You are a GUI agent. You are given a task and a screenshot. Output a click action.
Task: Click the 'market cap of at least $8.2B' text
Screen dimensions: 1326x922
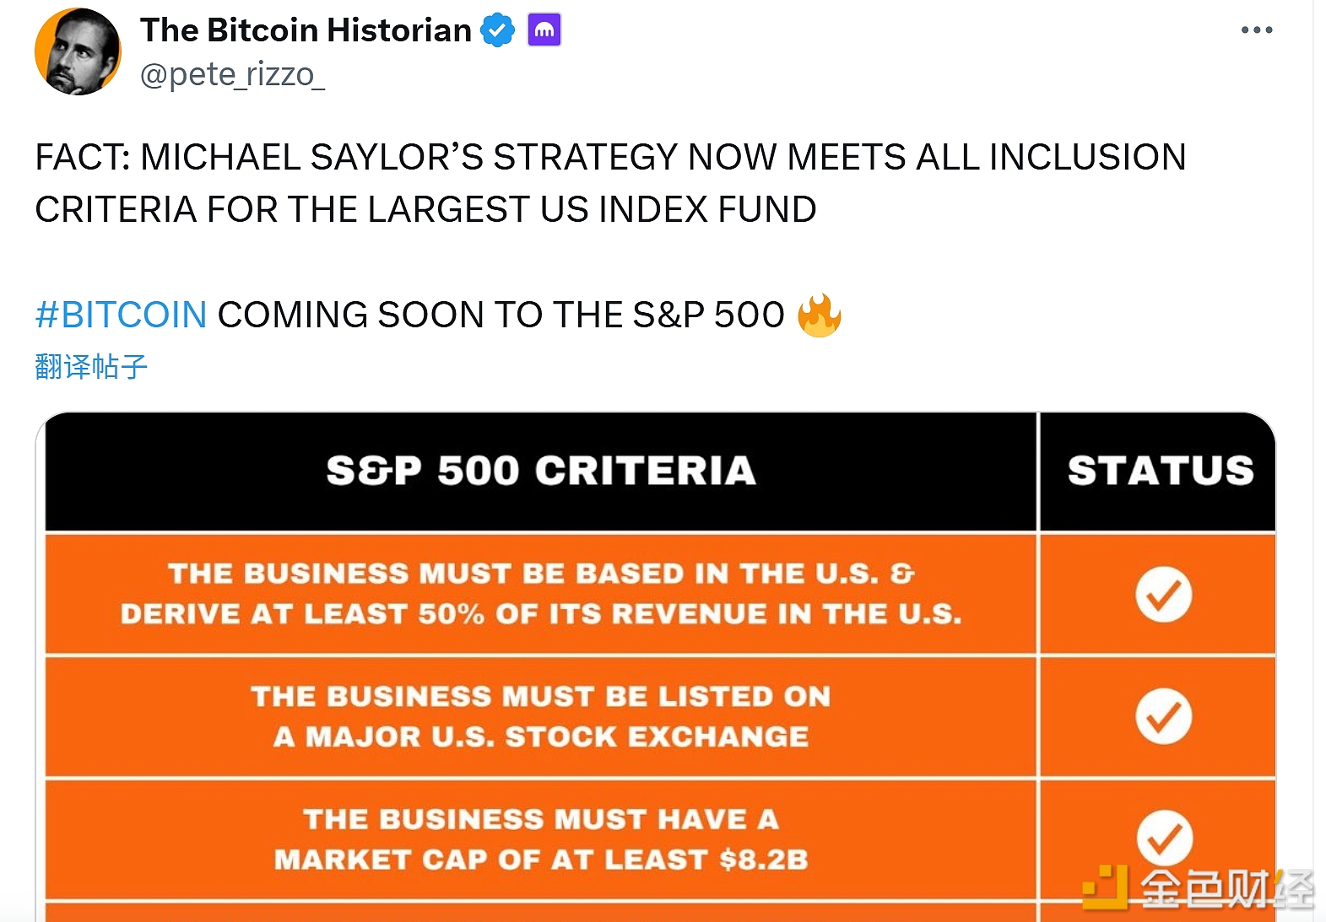[x=541, y=839]
